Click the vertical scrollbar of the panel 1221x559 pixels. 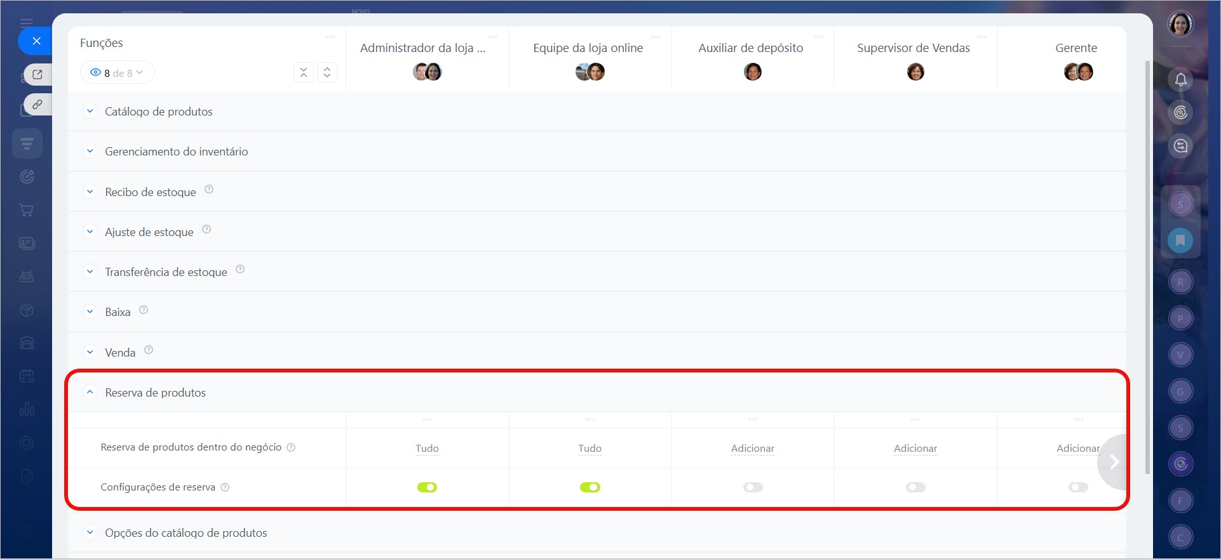pyautogui.click(x=1147, y=266)
